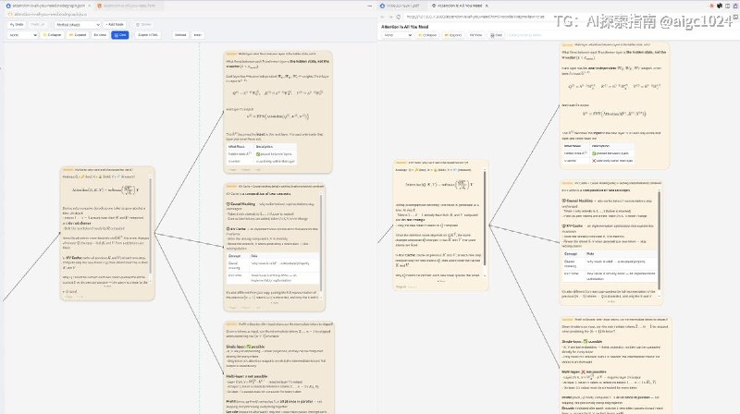The image size is (740, 414).
Task: Click the scrollbar of the browser Attention formula node
Action: [485, 217]
